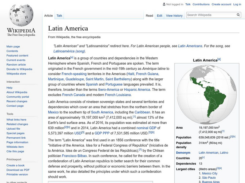The height and width of the screenshot is (183, 245).
Task: Open GDP PPP link
Action: [102, 133]
